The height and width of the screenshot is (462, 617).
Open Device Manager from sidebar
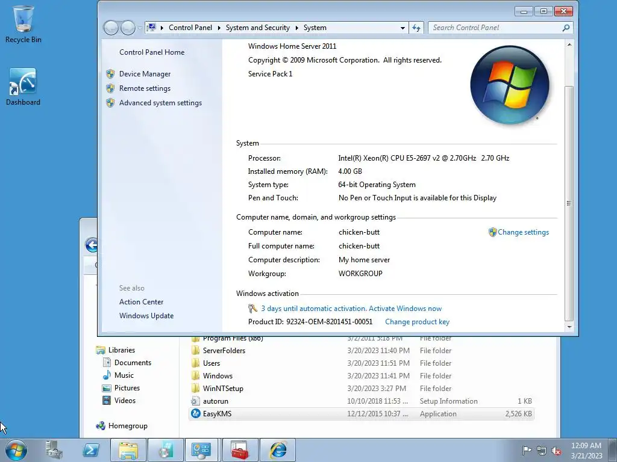tap(145, 74)
